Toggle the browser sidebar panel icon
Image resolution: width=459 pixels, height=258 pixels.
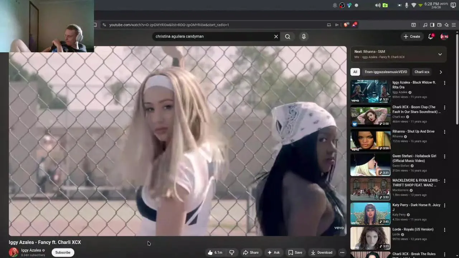click(x=432, y=25)
